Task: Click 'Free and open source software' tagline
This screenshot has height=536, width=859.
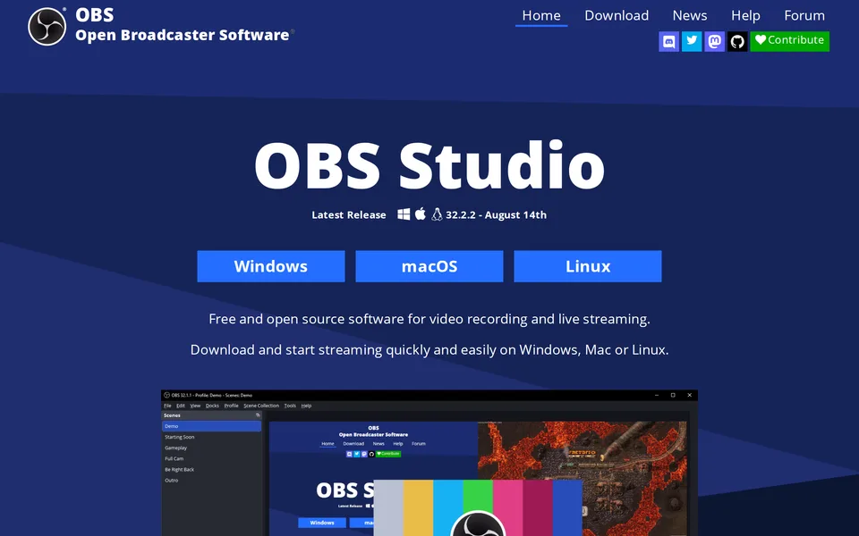Action: [429, 319]
